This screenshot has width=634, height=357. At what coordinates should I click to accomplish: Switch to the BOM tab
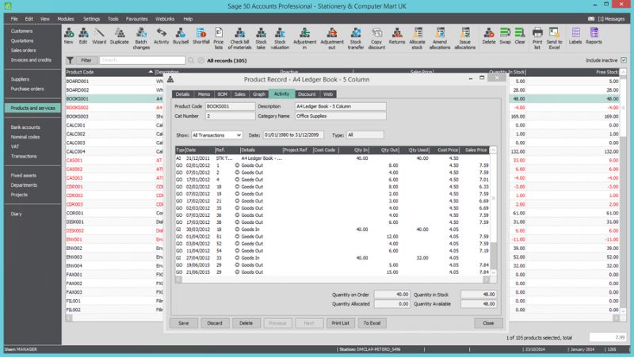pyautogui.click(x=223, y=94)
